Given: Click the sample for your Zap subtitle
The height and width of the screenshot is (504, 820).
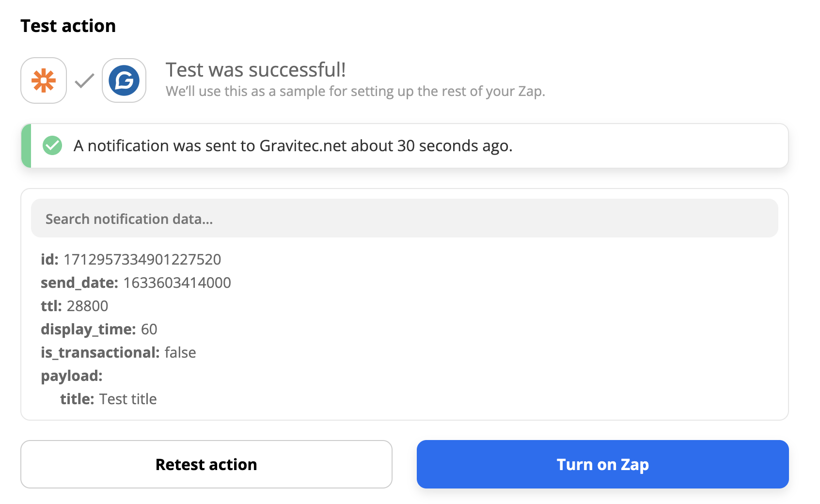Looking at the screenshot, I should pos(356,91).
